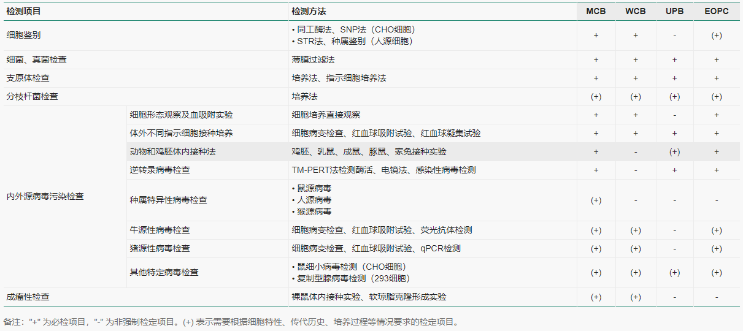743x331 pixels.
Task: Select the UPB column header
Action: coord(674,12)
